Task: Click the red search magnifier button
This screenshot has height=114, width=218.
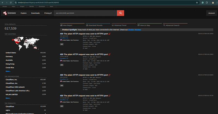Action: [120, 13]
